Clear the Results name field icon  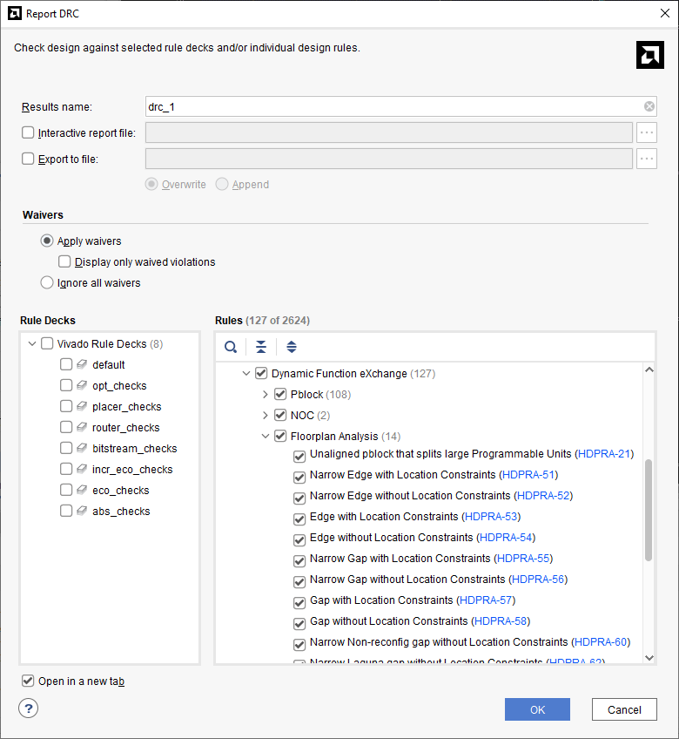tap(649, 106)
